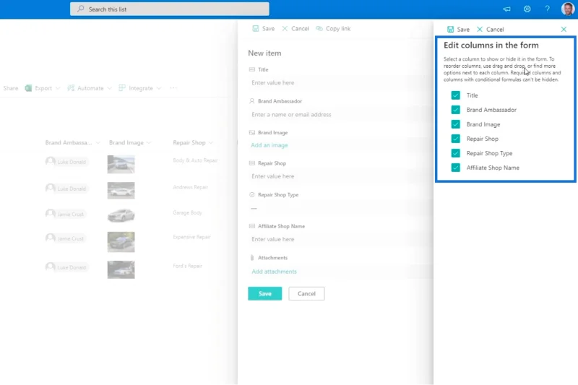
Task: Click the Body & Auto Repair cell
Action: point(195,160)
